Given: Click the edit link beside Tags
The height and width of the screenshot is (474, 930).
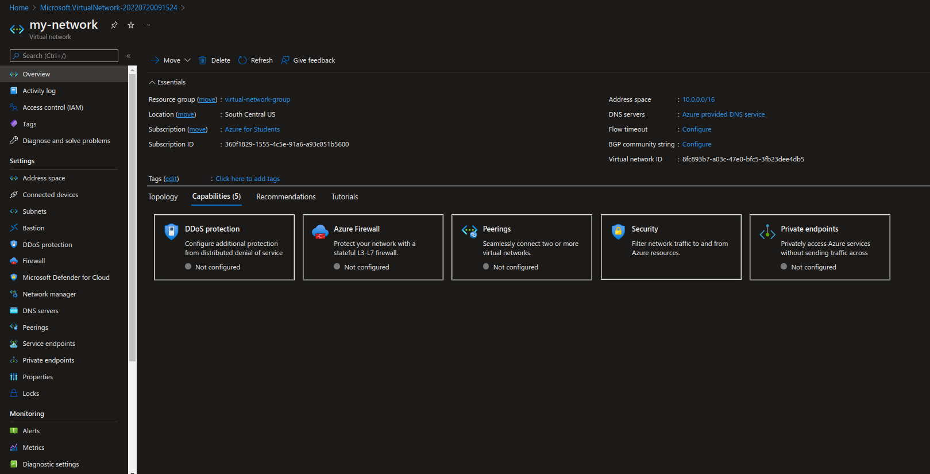Looking at the screenshot, I should (171, 179).
